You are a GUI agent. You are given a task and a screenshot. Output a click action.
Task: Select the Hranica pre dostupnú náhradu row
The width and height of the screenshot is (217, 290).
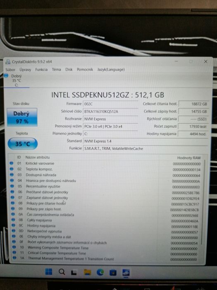[105, 181]
